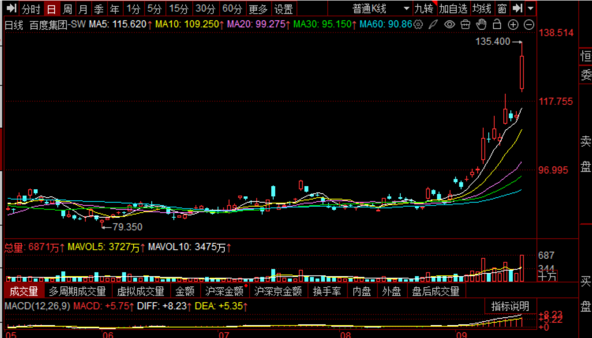Click the MAVOL5: 3727万 label
The image size is (592, 338).
[x=106, y=247]
